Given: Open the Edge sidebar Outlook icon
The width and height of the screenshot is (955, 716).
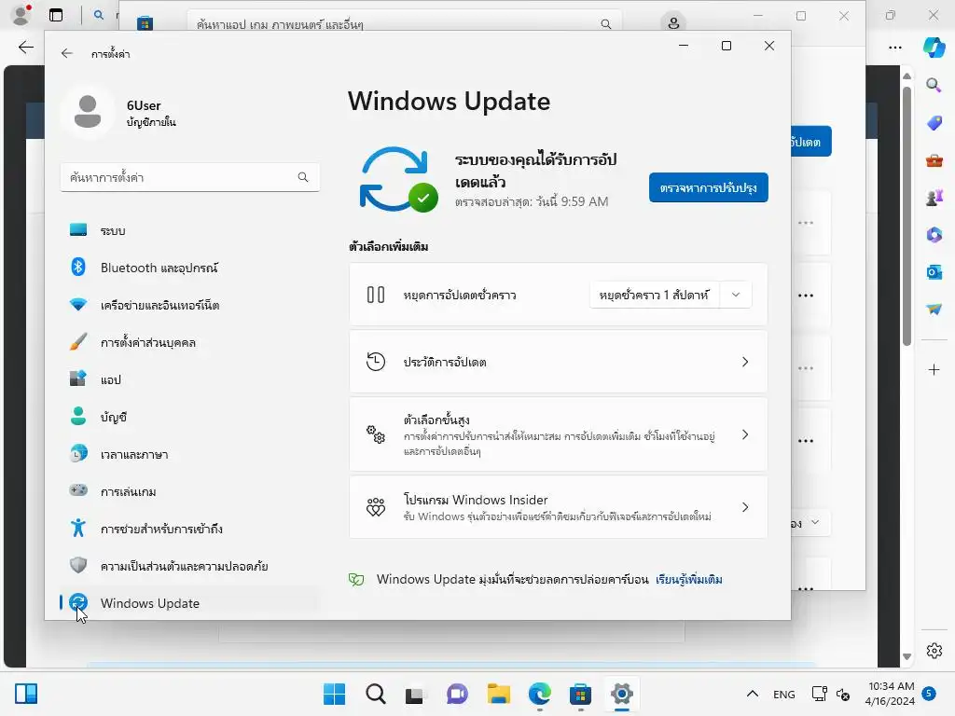Looking at the screenshot, I should pyautogui.click(x=934, y=272).
